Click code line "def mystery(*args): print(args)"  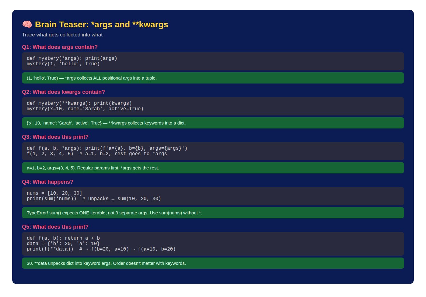pyautogui.click(x=72, y=58)
